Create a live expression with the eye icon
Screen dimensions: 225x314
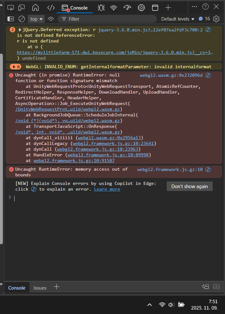click(51, 19)
